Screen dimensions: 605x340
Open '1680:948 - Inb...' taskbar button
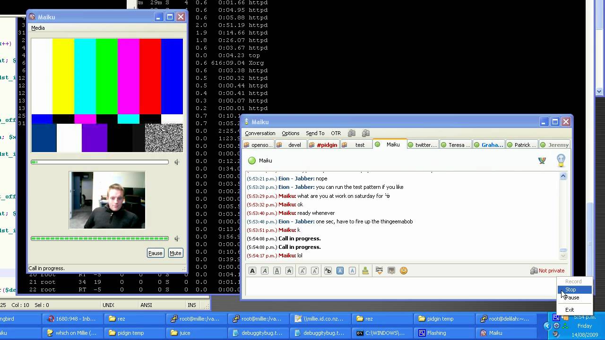[x=73, y=319]
